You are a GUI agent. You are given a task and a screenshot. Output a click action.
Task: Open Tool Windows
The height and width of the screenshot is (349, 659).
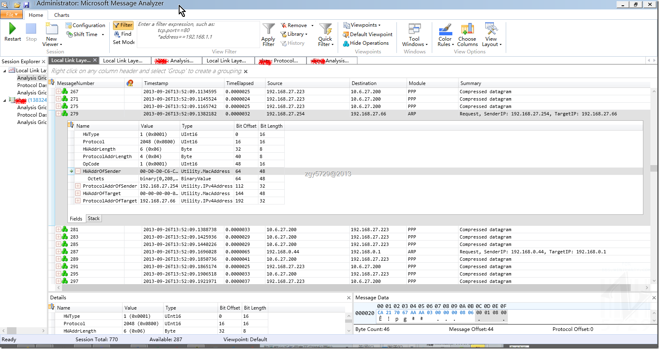point(415,35)
